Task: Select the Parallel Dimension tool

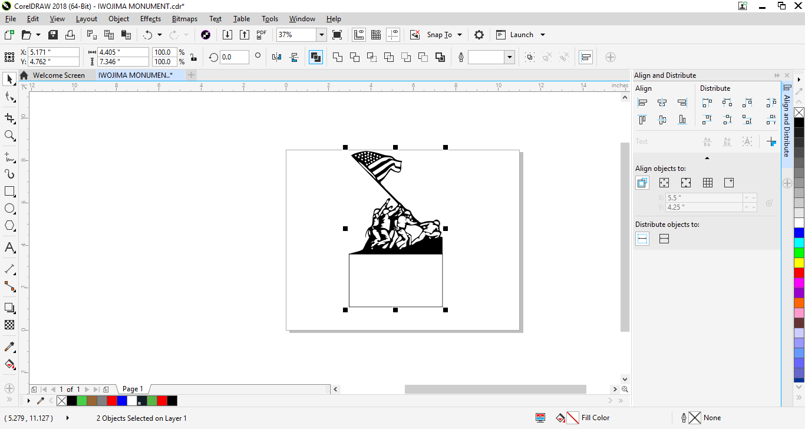Action: pos(9,269)
